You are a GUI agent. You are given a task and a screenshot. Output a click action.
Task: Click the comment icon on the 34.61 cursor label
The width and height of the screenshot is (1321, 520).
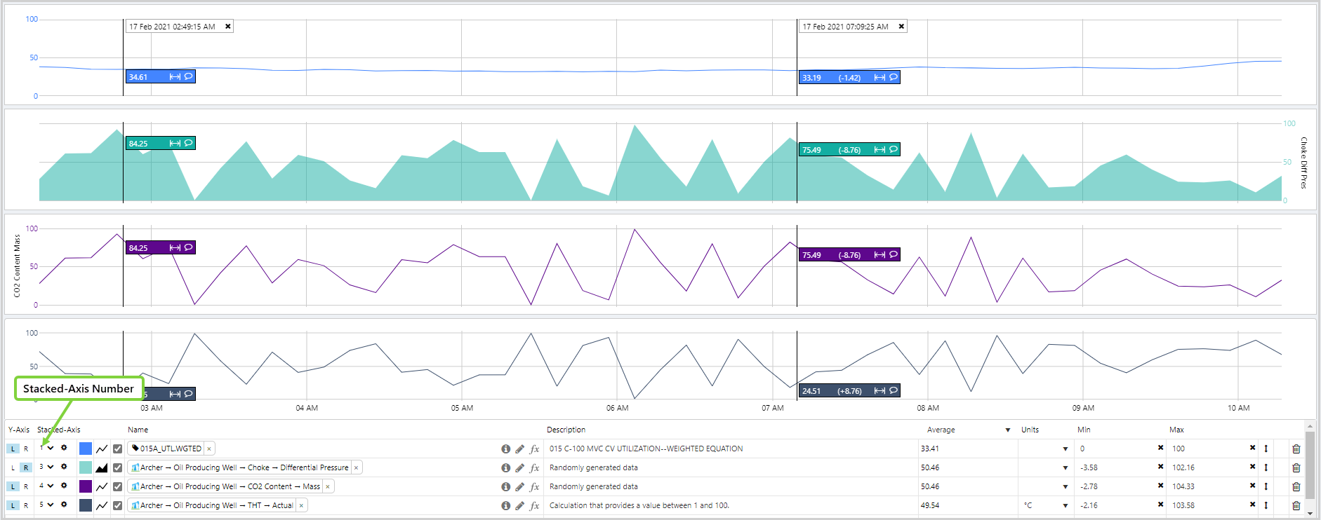tap(188, 76)
